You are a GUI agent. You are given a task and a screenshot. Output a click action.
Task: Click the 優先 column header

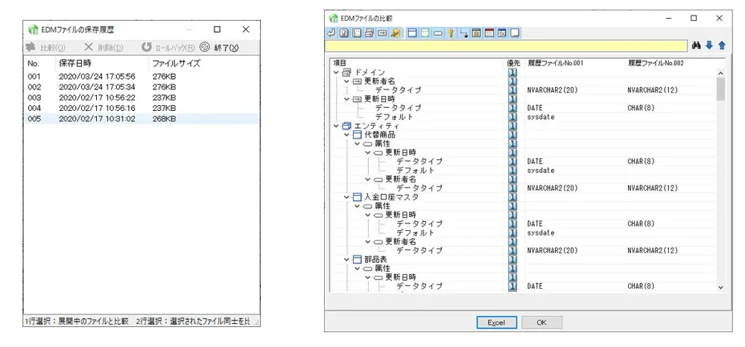[x=514, y=63]
